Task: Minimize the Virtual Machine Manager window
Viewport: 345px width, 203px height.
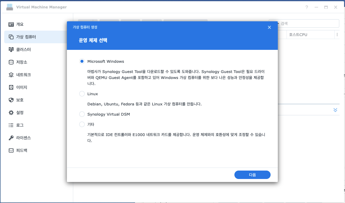Action: pyautogui.click(x=316, y=7)
